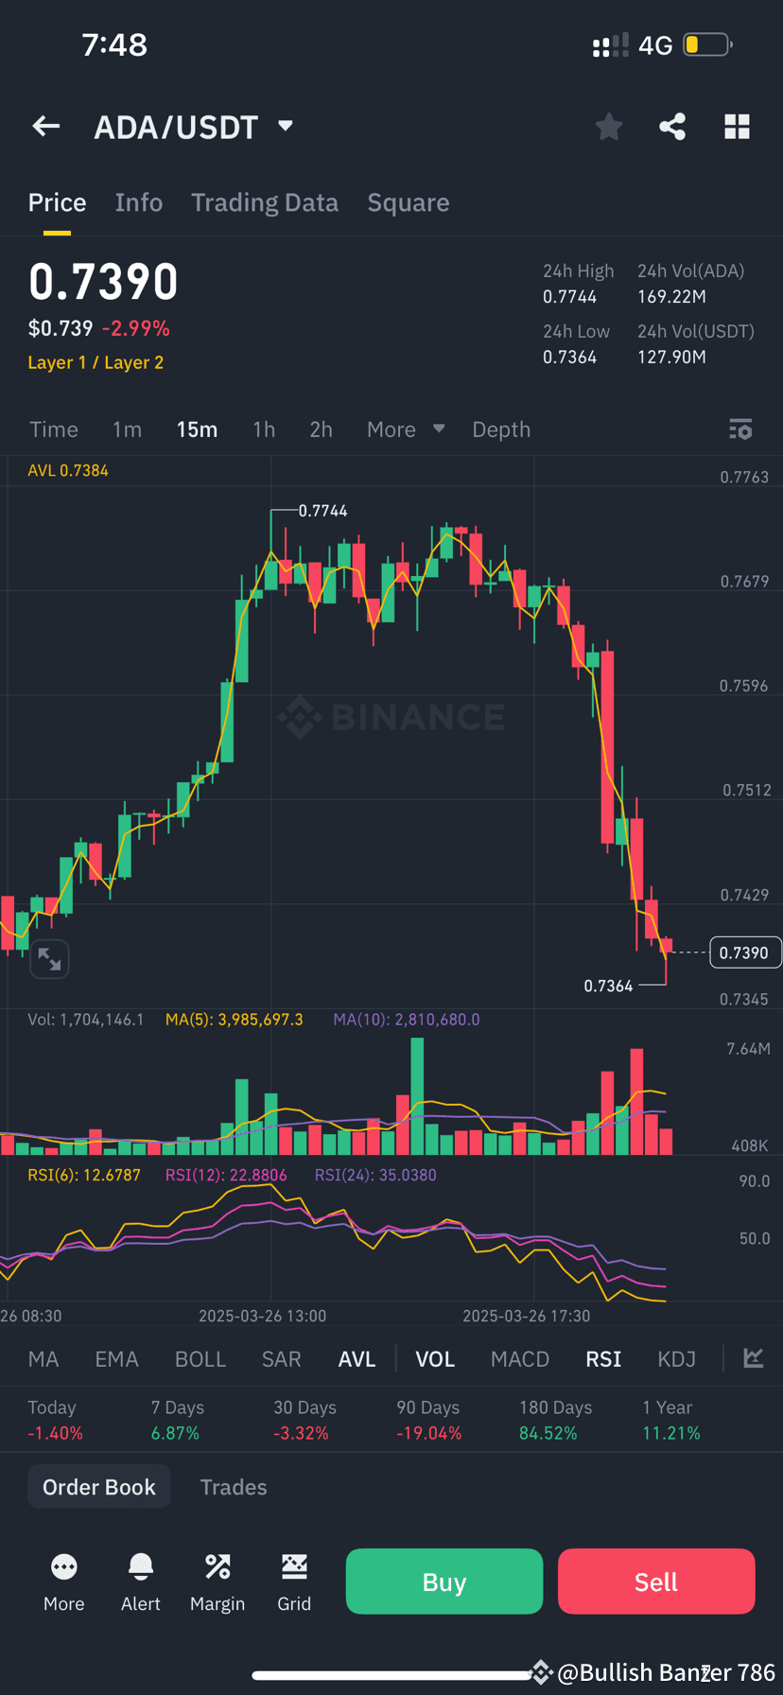Open the share icon
This screenshot has height=1695, width=783.
click(672, 126)
